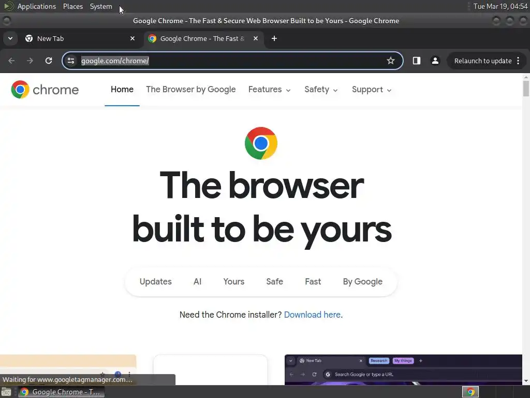Open the side panel icon
This screenshot has height=398, width=530.
417,61
